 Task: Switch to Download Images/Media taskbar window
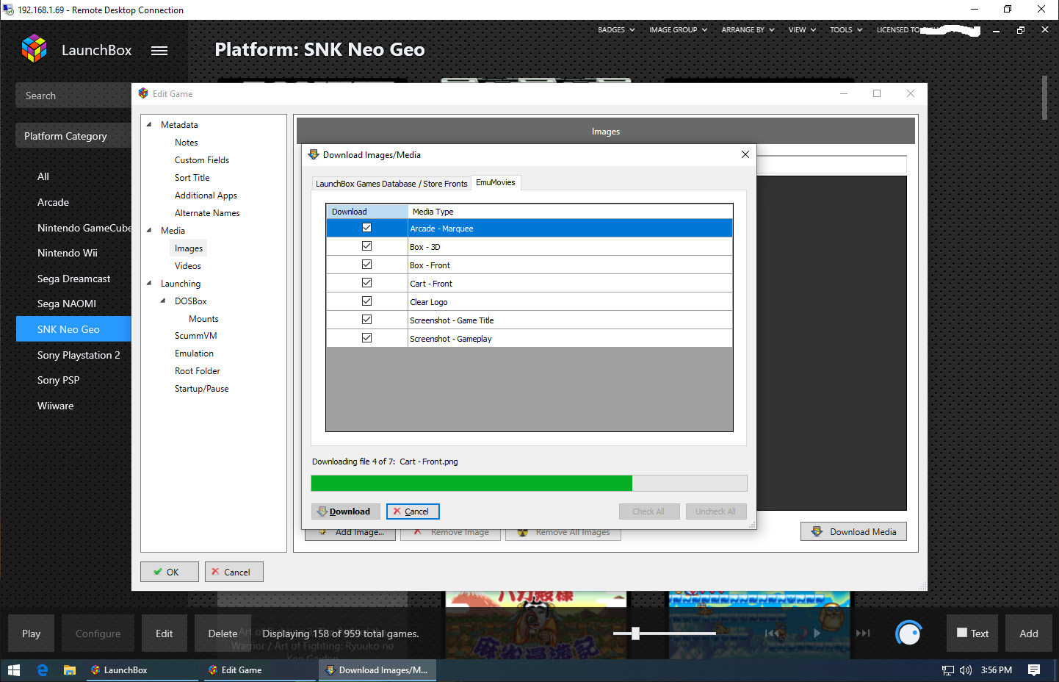click(377, 670)
